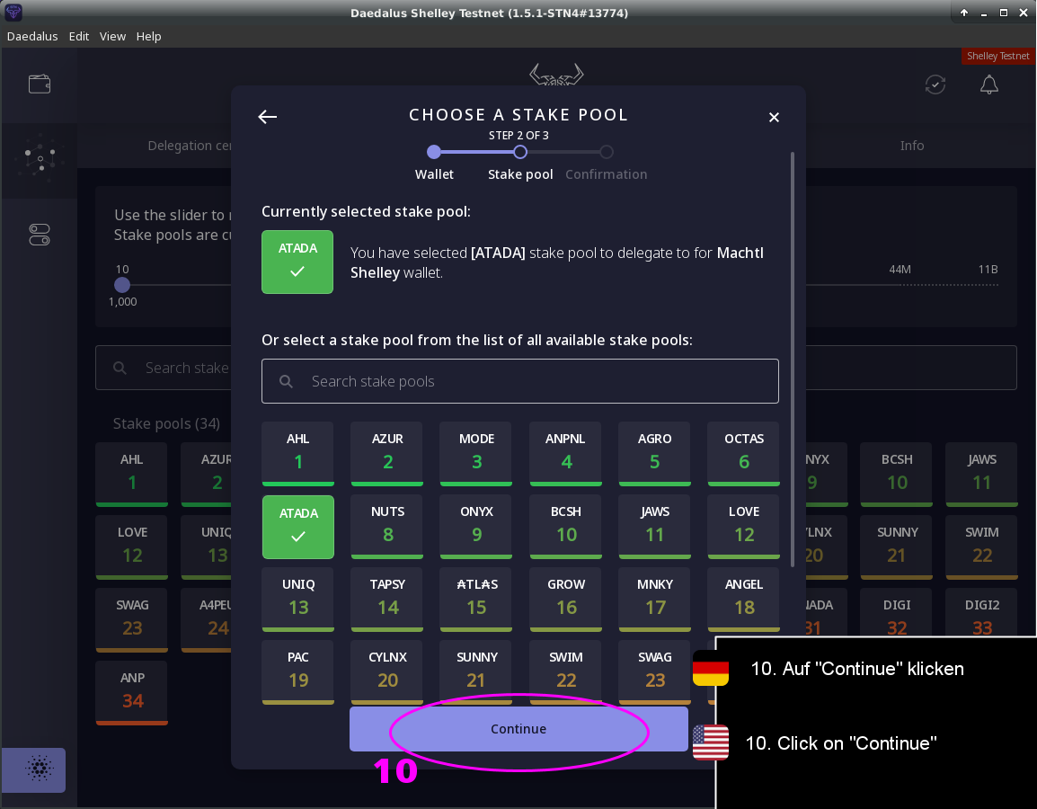Image resolution: width=1037 pixels, height=809 pixels.
Task: Open the DIGI2 pool ranked 33
Action: (x=981, y=612)
